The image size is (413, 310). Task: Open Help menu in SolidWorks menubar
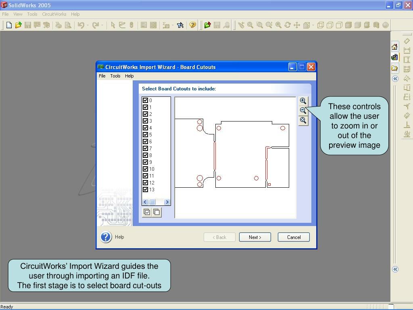[x=75, y=14]
